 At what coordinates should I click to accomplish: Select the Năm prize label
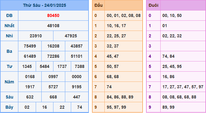point(9,82)
